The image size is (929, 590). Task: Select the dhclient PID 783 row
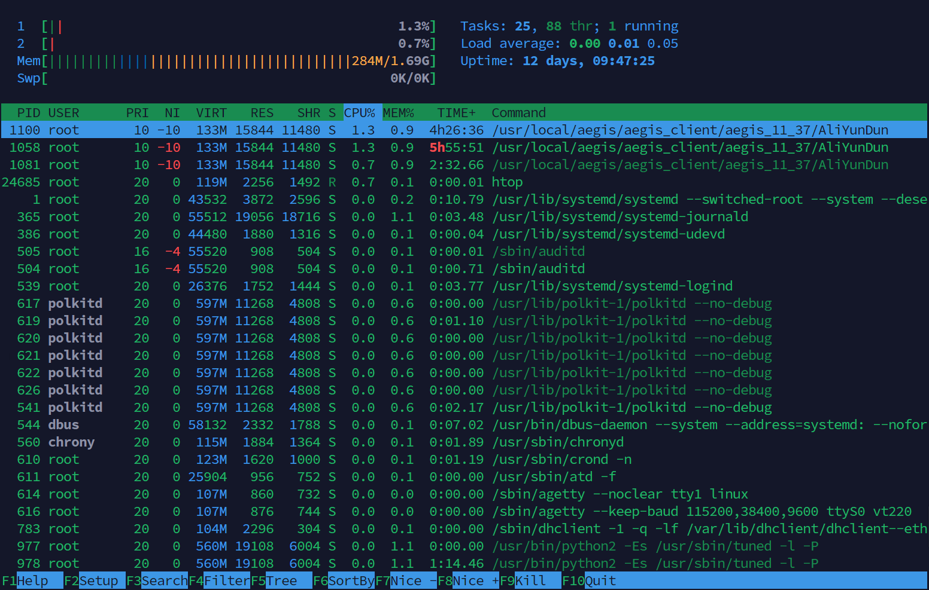tap(464, 529)
